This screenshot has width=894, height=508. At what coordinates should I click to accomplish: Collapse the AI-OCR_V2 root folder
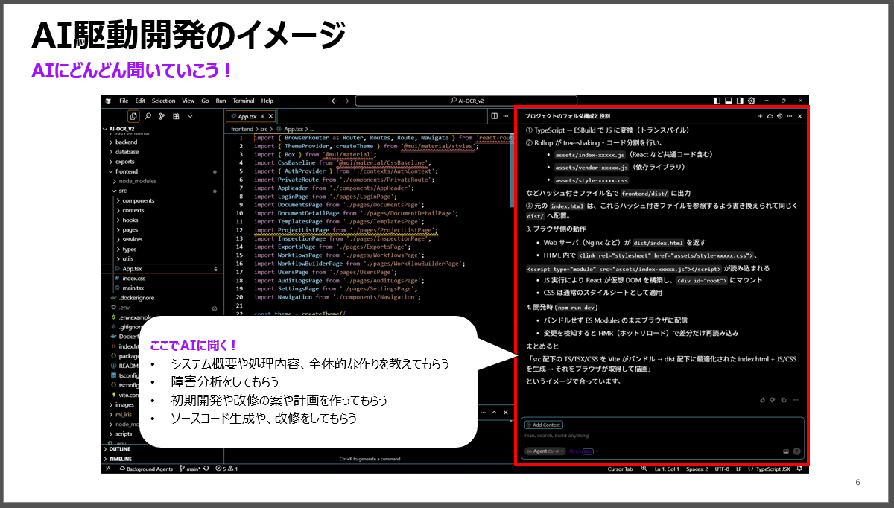click(x=162, y=128)
